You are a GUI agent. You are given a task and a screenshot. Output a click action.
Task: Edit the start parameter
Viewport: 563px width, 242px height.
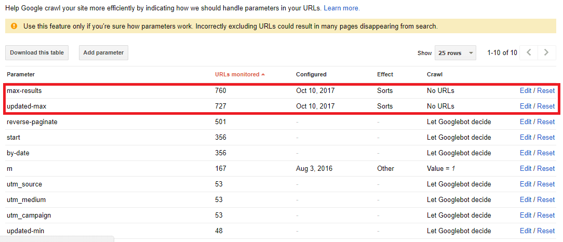(x=525, y=137)
